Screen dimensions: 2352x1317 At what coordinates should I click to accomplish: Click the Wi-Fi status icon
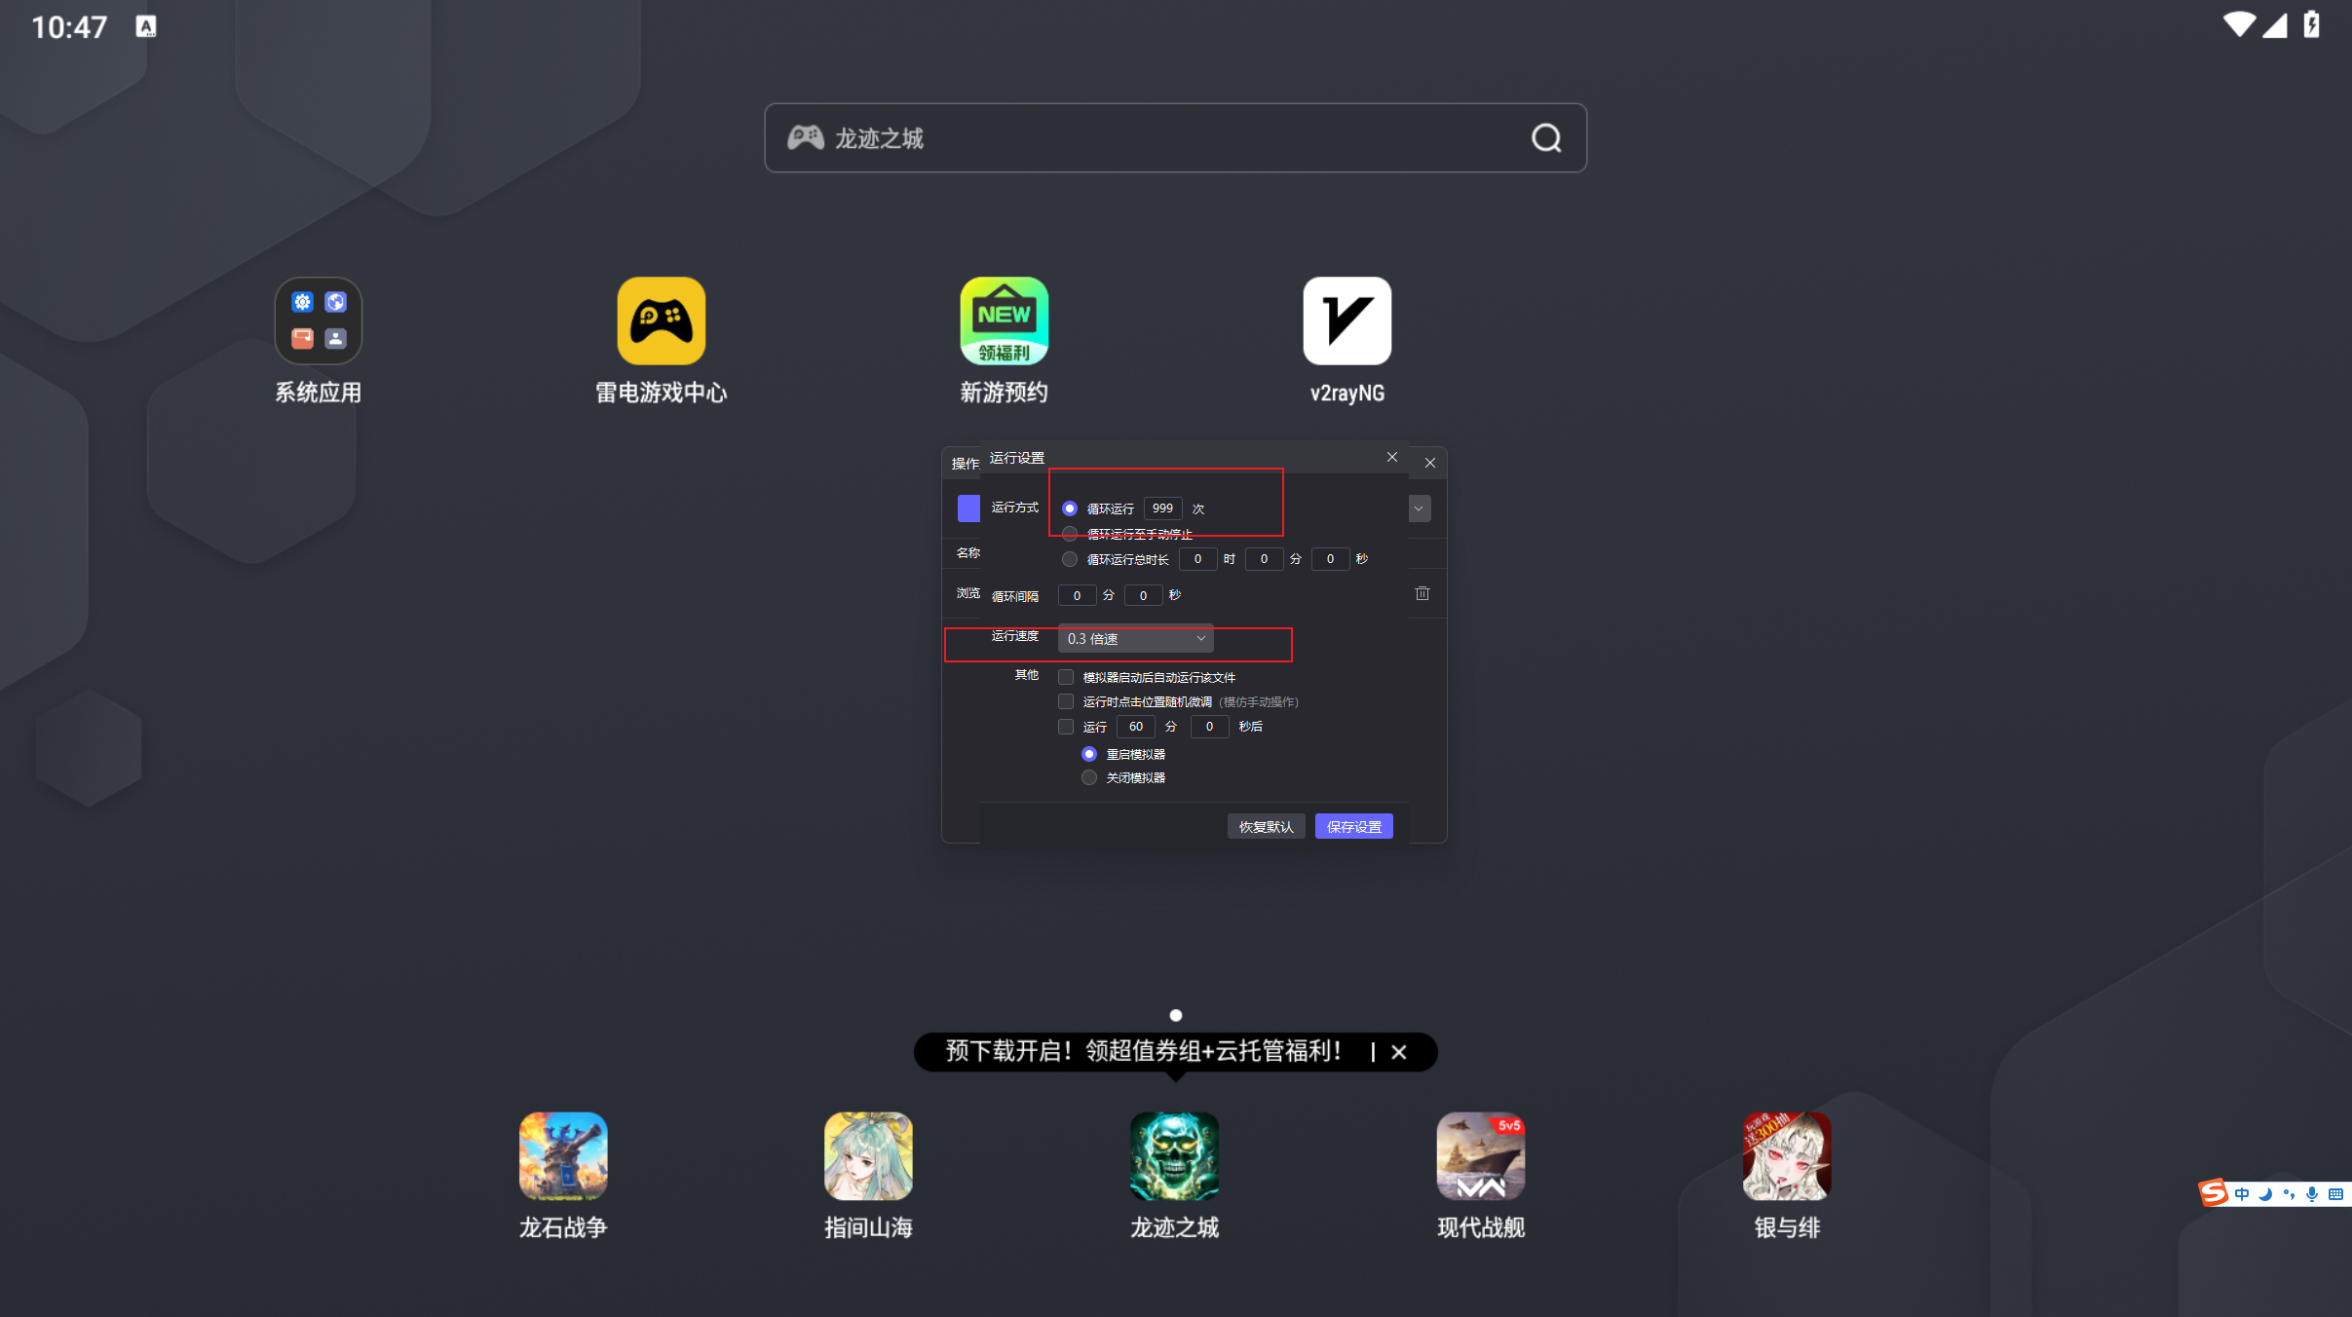tap(2239, 24)
